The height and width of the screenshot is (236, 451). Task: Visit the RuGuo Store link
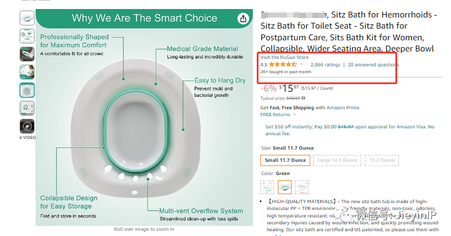(x=284, y=57)
